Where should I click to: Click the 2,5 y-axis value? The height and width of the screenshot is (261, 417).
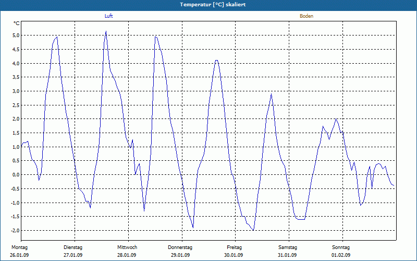click(16, 105)
